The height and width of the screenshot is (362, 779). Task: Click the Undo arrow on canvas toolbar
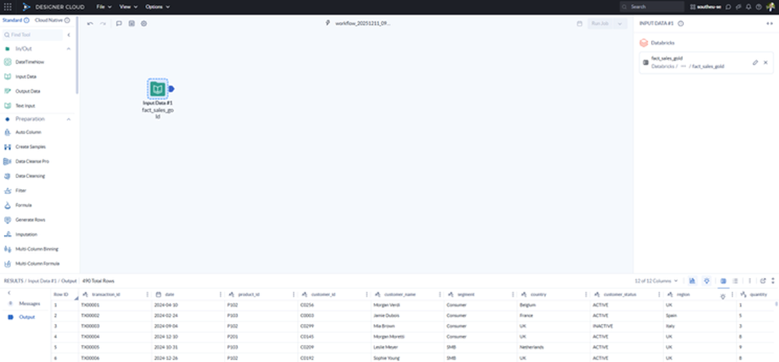tap(90, 23)
